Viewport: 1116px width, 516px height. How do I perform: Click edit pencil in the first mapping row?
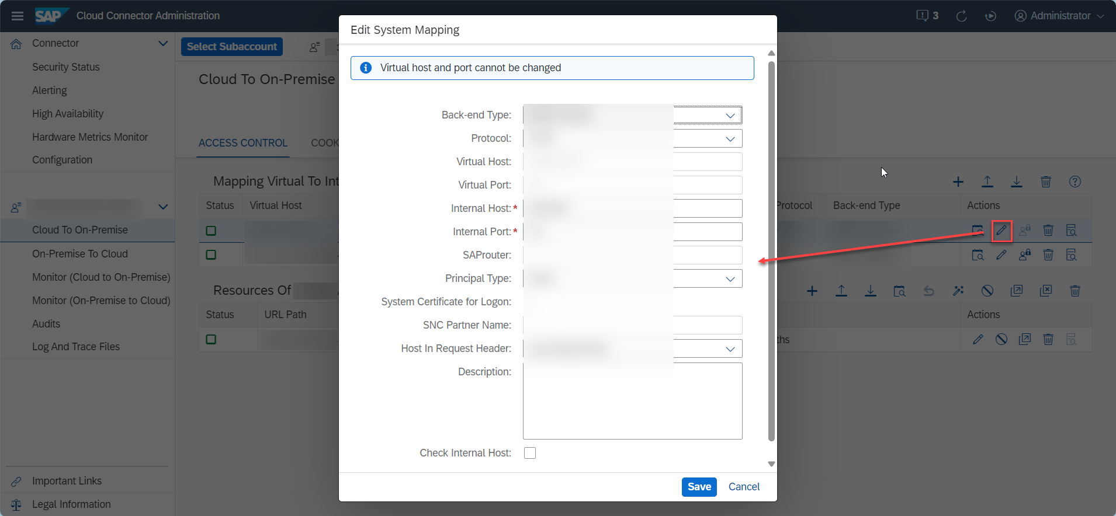1001,231
